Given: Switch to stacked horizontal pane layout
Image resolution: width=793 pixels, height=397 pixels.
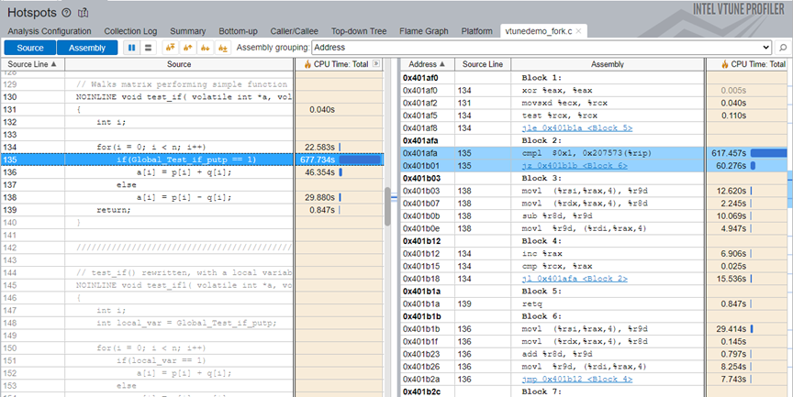Looking at the screenshot, I should 148,47.
